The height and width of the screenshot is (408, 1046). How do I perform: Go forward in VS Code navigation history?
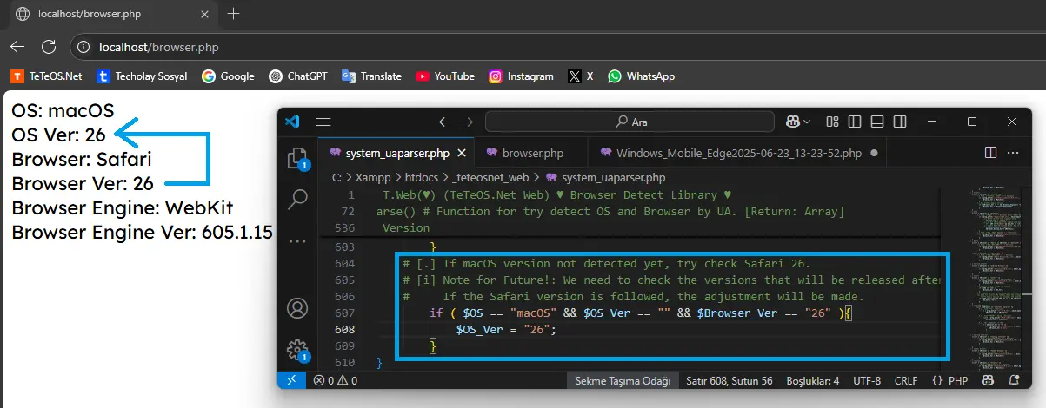468,122
